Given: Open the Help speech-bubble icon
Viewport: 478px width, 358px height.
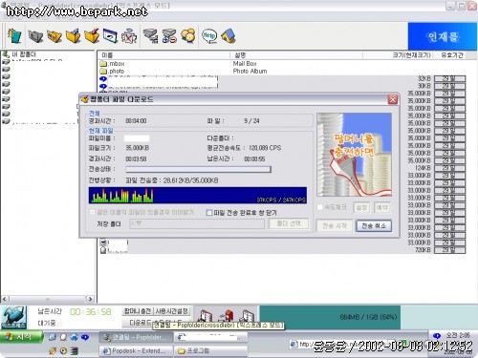Looking at the screenshot, I should [209, 36].
